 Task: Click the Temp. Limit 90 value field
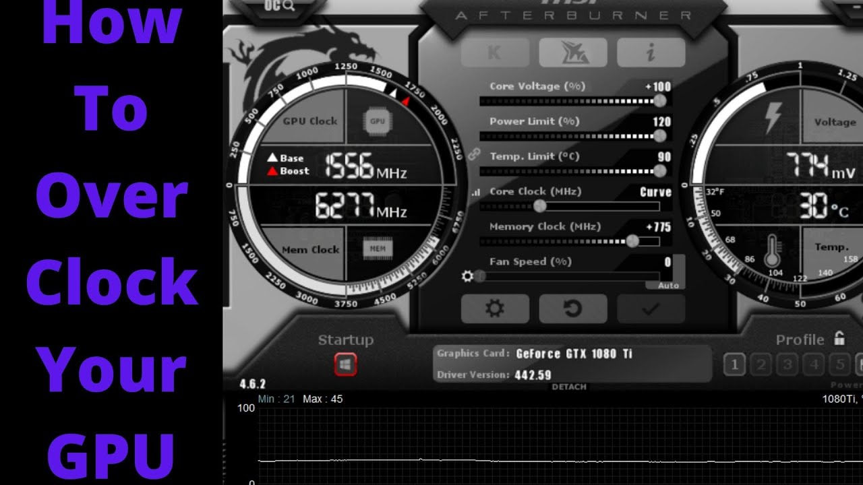pyautogui.click(x=665, y=157)
